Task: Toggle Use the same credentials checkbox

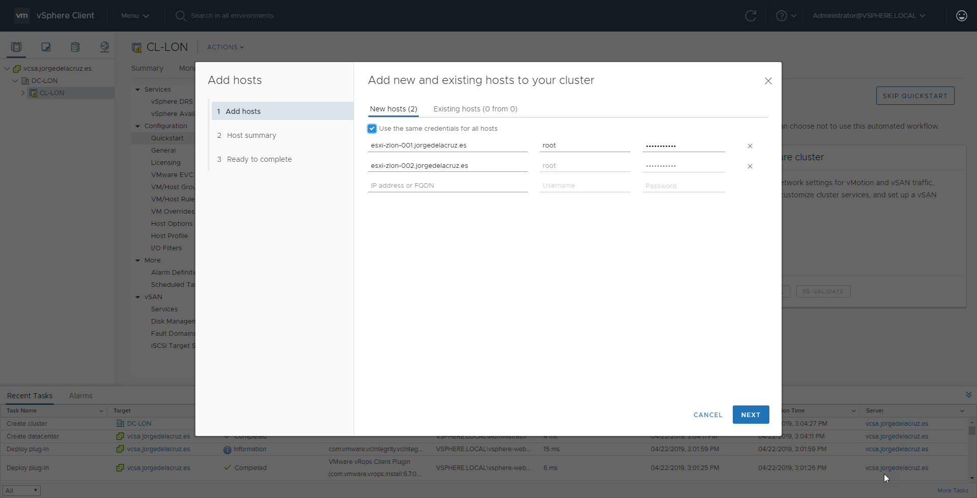Action: pyautogui.click(x=372, y=129)
